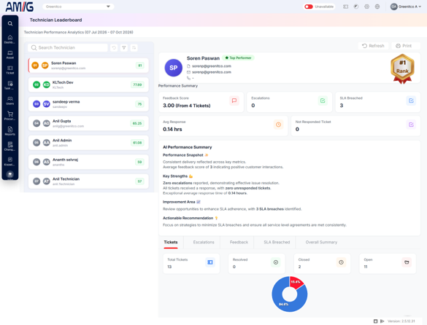Open the Greenitco organization dropdown
This screenshot has width=427, height=325.
click(x=78, y=7)
